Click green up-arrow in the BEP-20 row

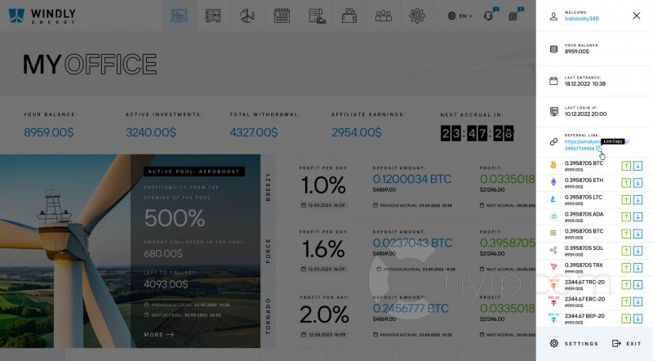[626, 319]
